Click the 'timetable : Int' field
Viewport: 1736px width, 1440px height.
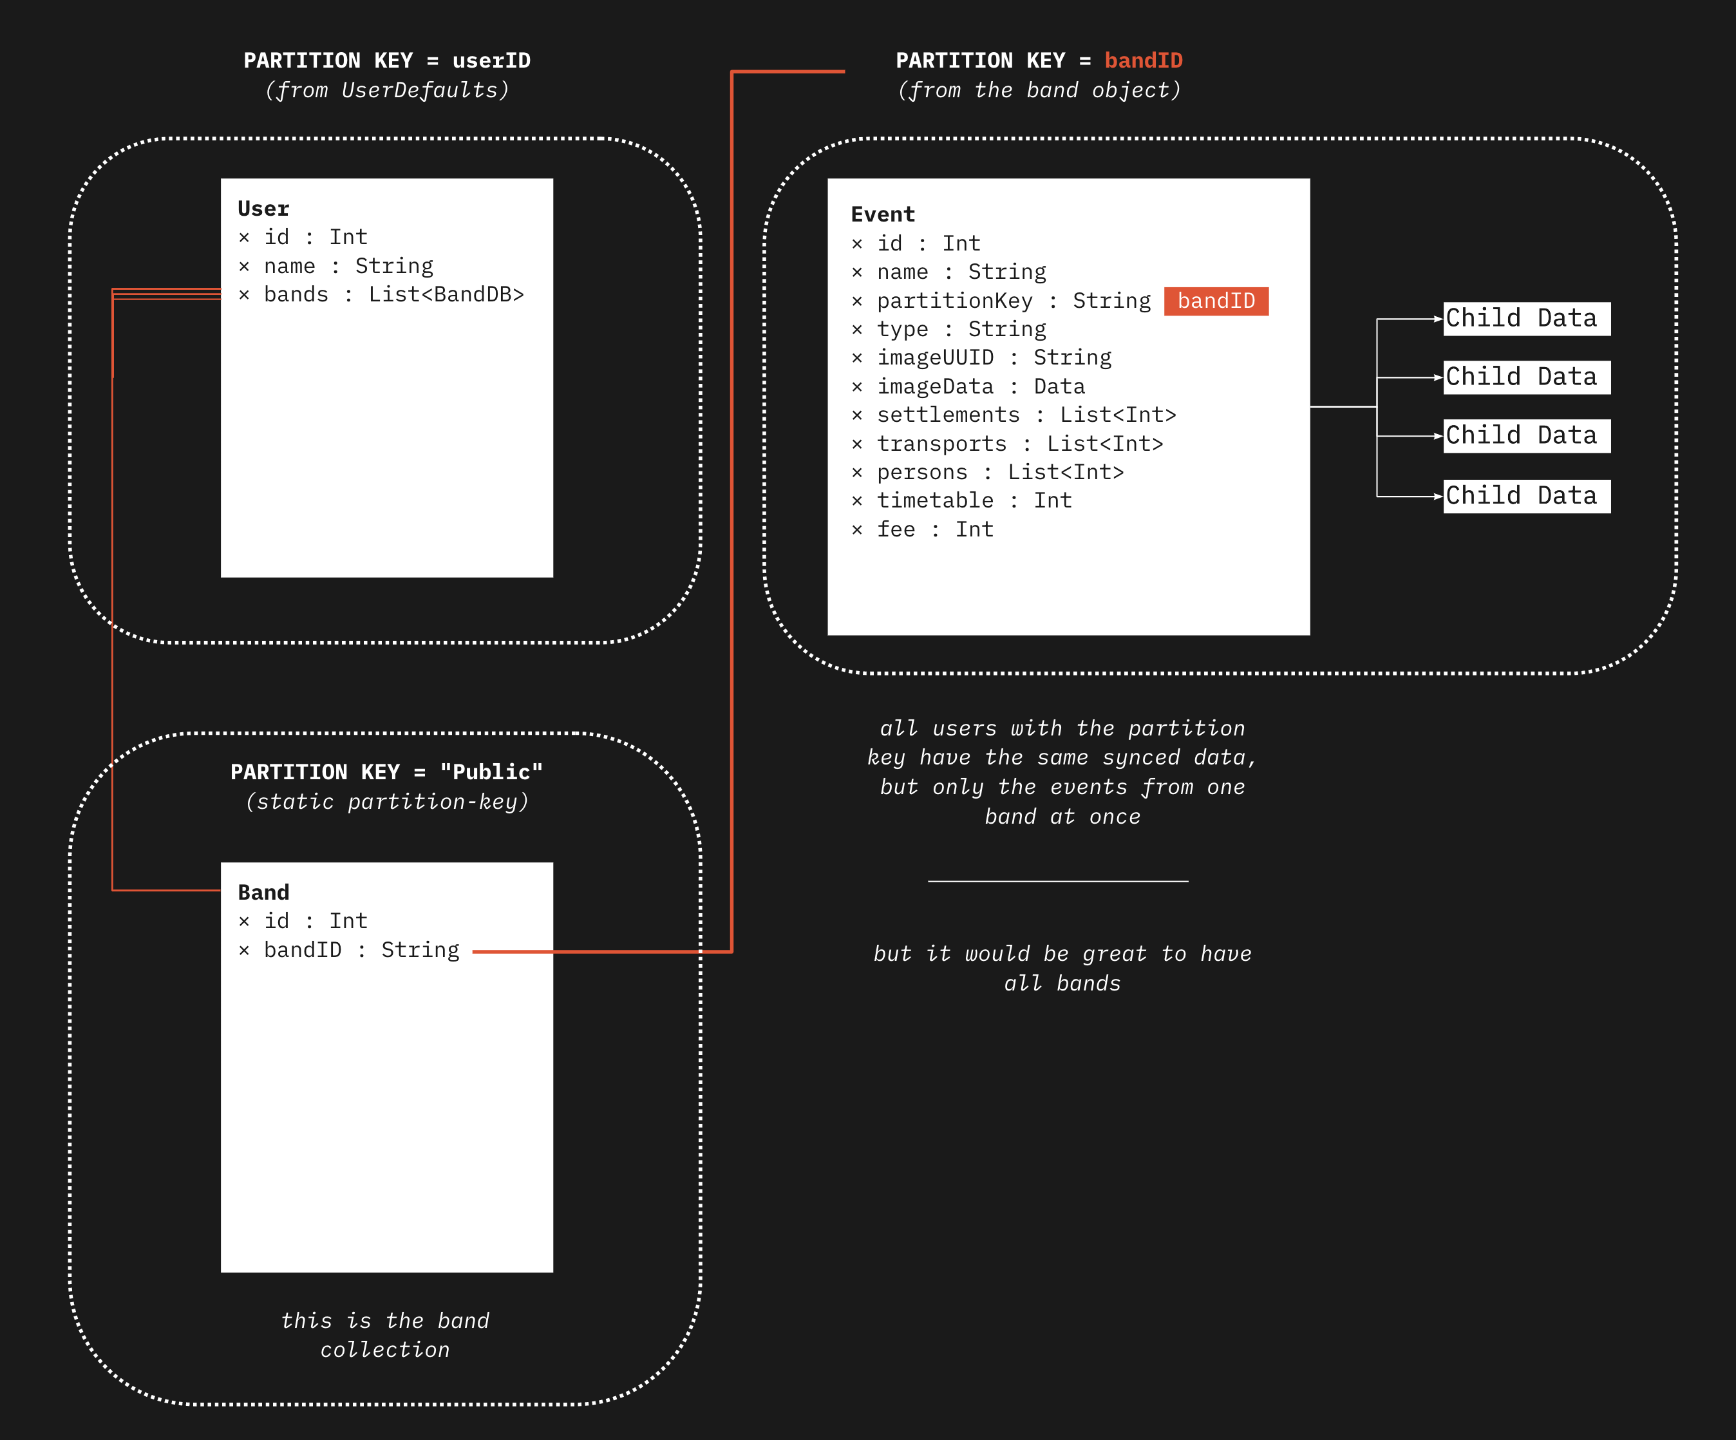973,500
